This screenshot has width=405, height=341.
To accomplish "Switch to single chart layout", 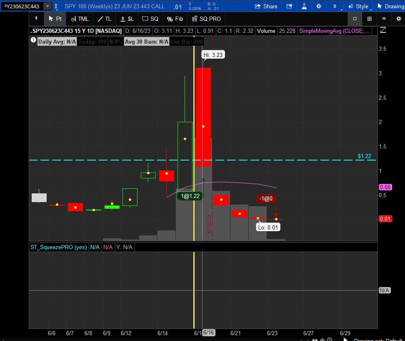I will (x=355, y=19).
